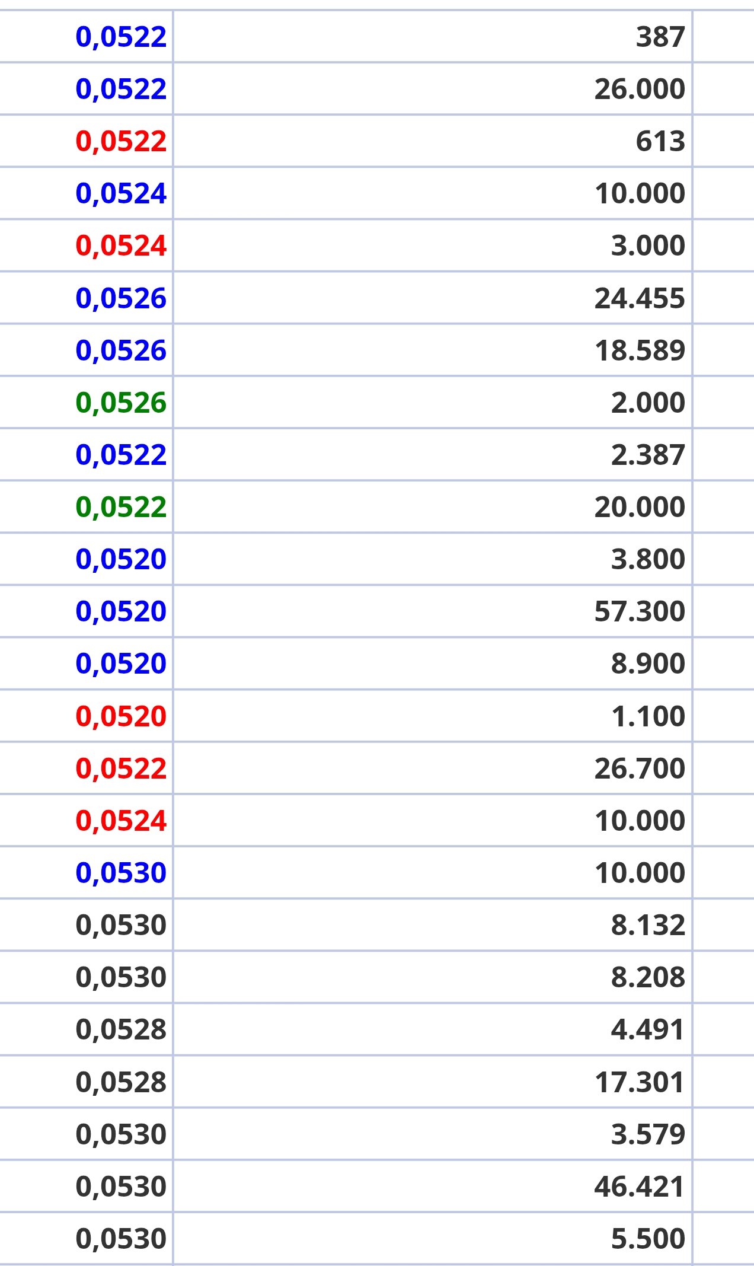This screenshot has width=754, height=1266.
Task: Click the 4.491 volume entry
Action: pos(648,1029)
